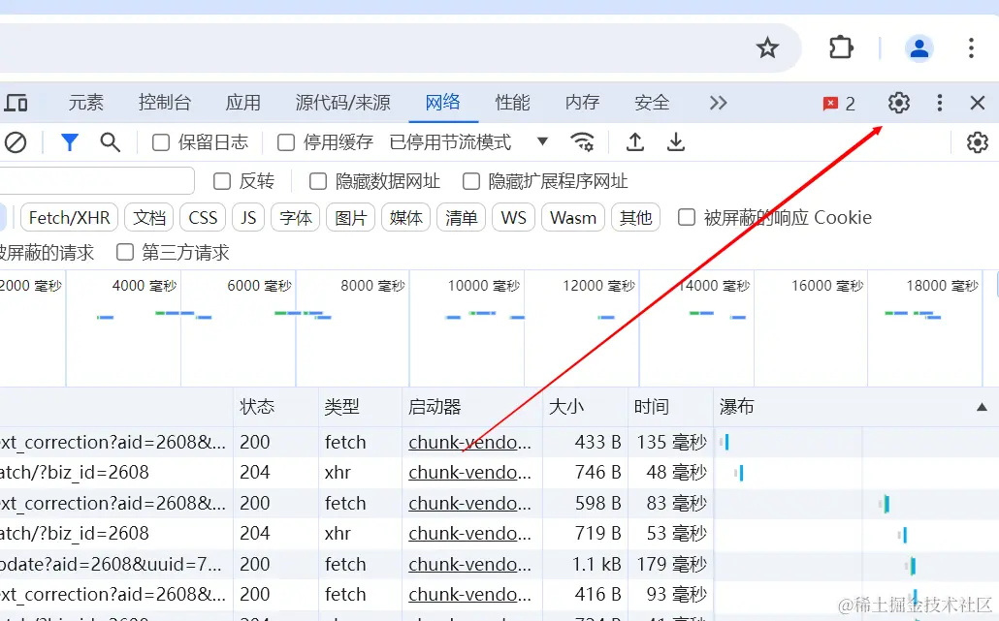This screenshot has height=621, width=999.
Task: Tick the 隐藏扩展程序网址 checkbox
Action: (470, 181)
